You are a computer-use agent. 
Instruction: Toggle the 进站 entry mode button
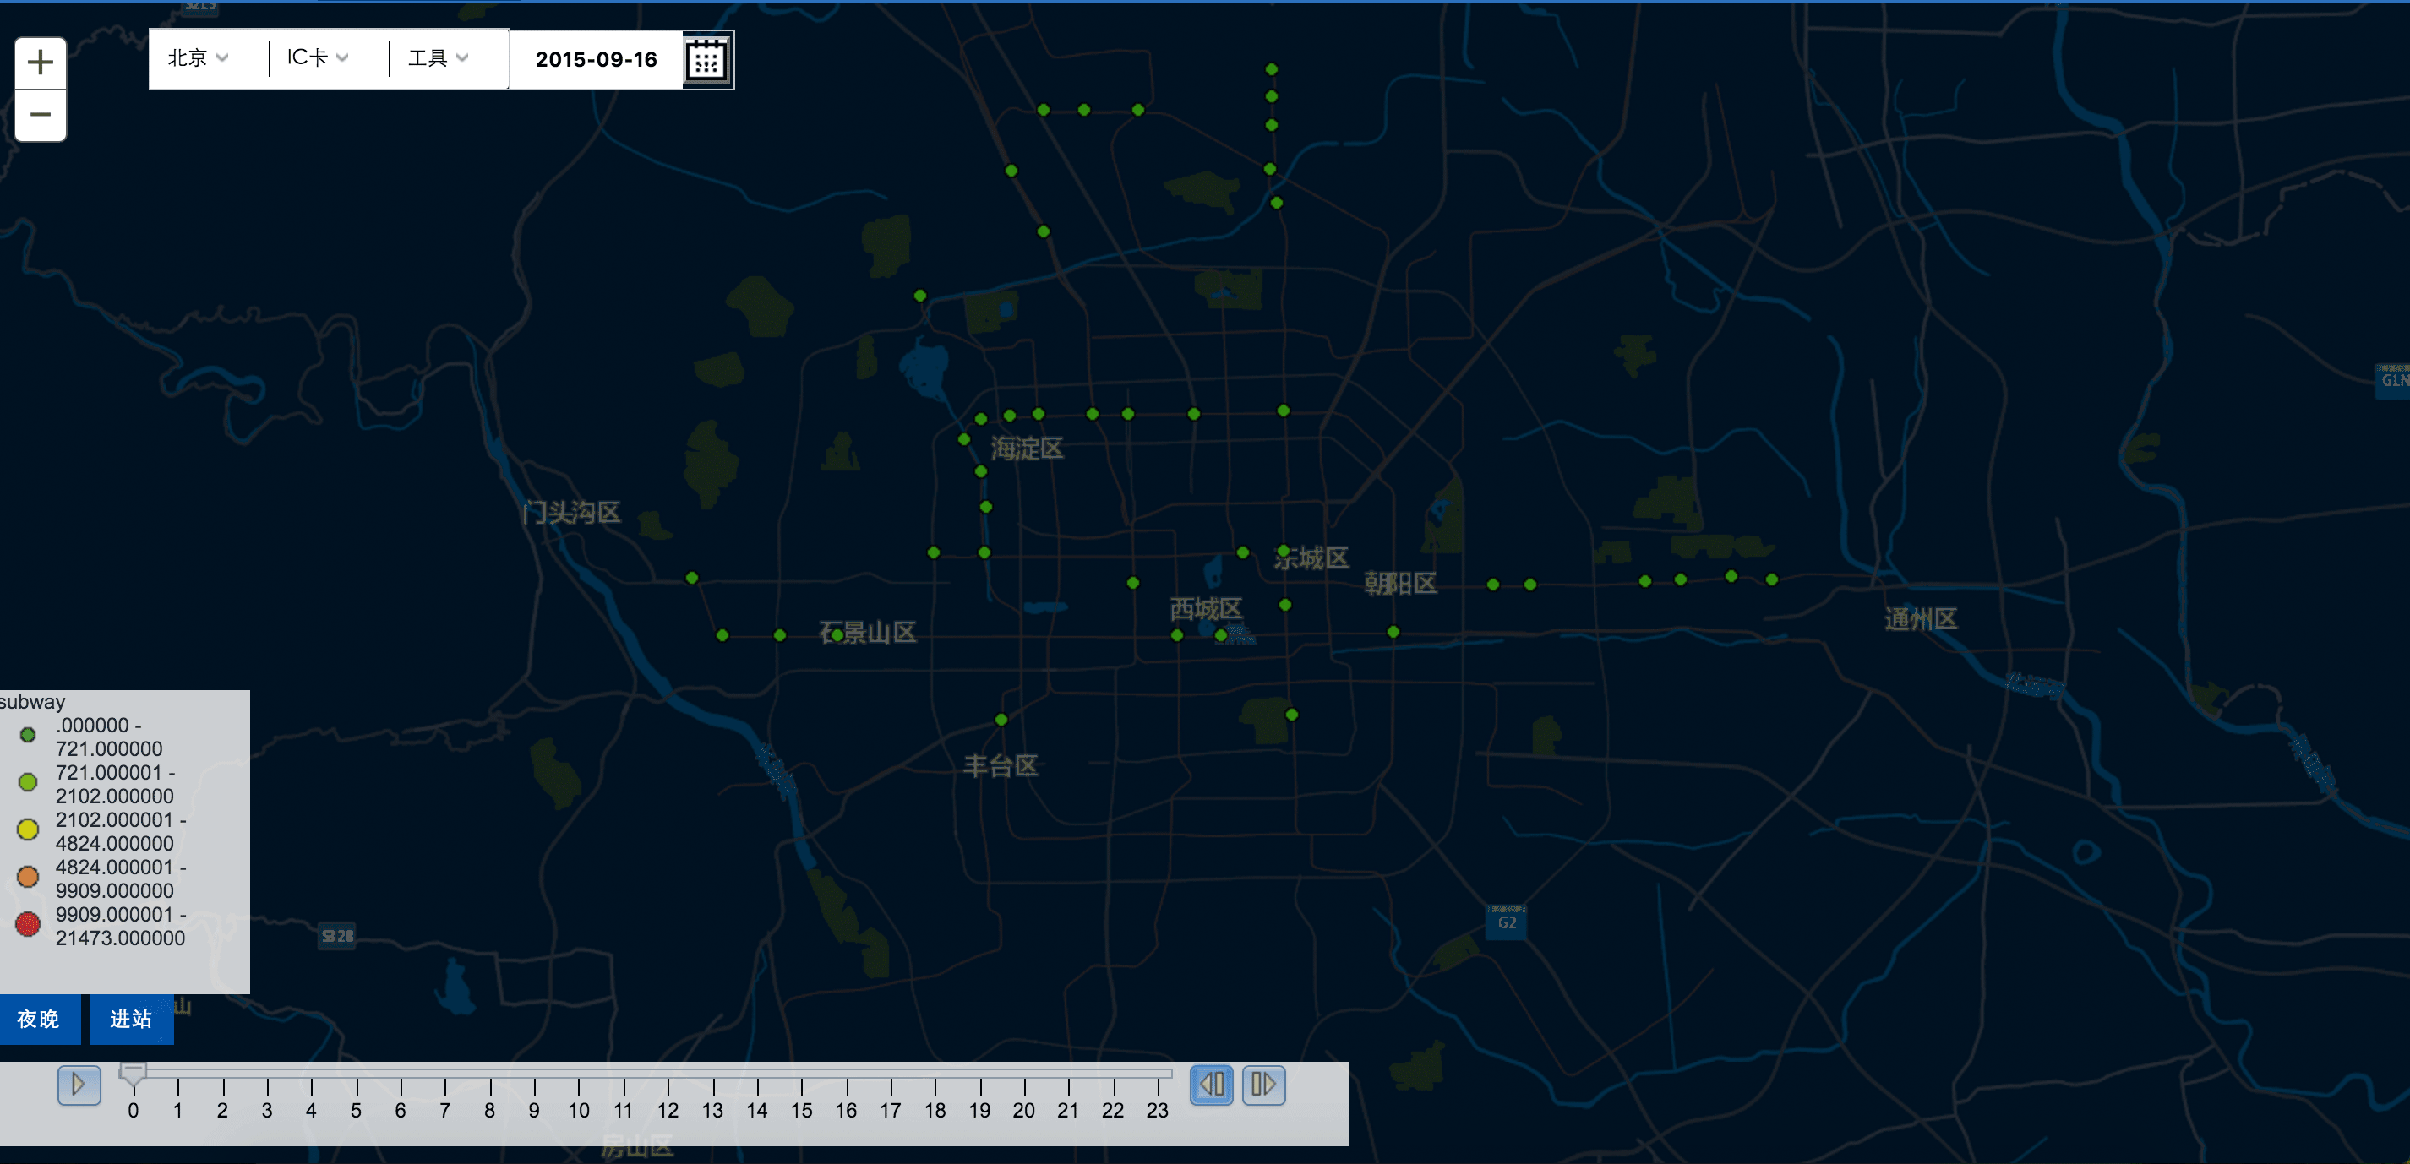[x=131, y=1019]
